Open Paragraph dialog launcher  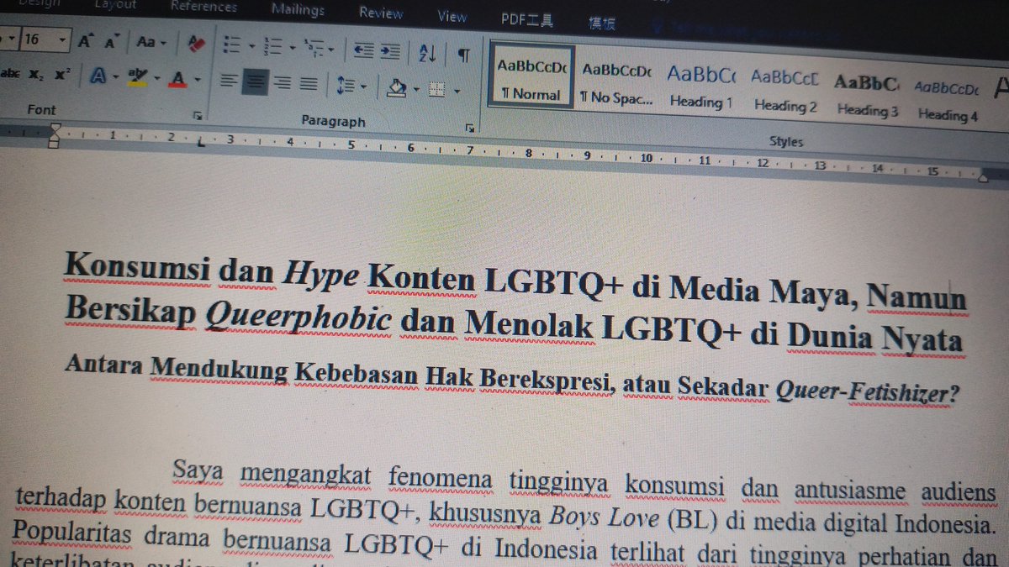[x=469, y=127]
